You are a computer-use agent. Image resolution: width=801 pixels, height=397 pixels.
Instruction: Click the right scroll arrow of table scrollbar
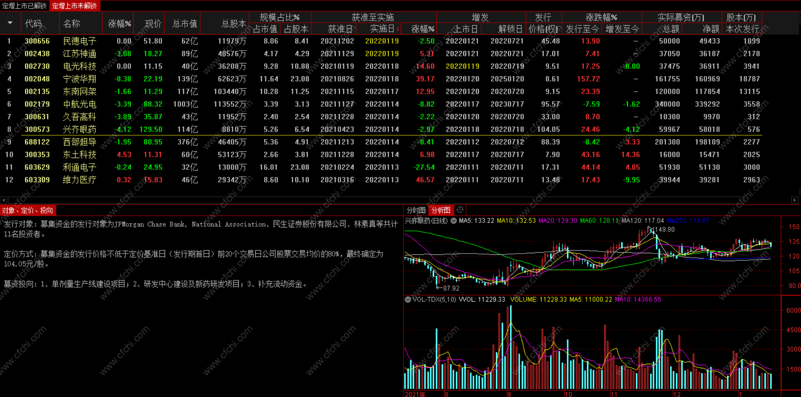click(x=795, y=200)
